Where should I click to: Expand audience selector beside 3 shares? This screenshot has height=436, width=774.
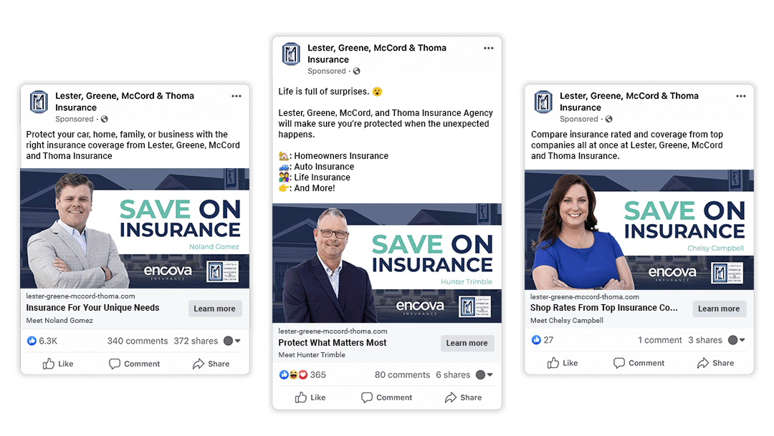click(x=737, y=340)
